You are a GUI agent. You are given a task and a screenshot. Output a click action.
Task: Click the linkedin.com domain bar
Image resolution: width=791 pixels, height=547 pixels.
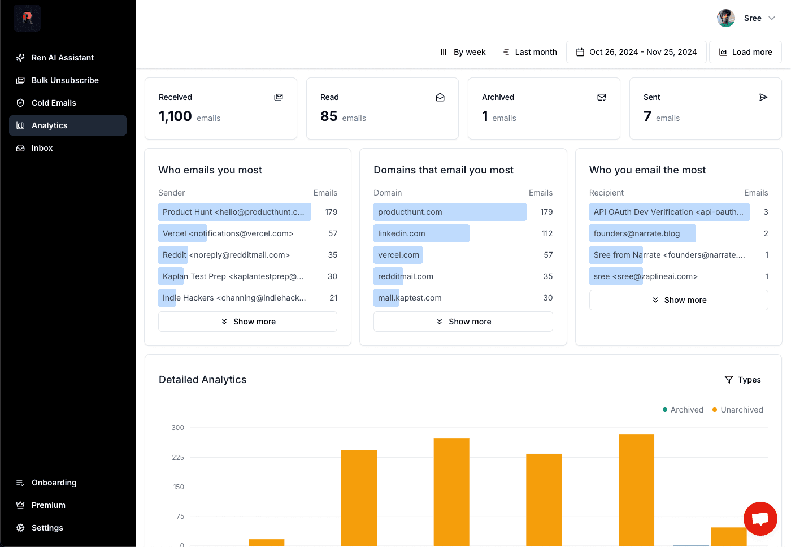[x=421, y=233]
